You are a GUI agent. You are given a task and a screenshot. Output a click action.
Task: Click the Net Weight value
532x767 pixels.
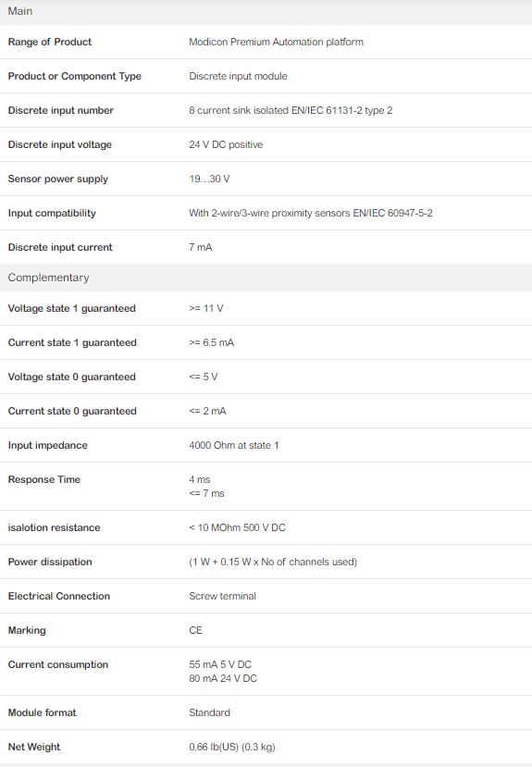(x=232, y=747)
